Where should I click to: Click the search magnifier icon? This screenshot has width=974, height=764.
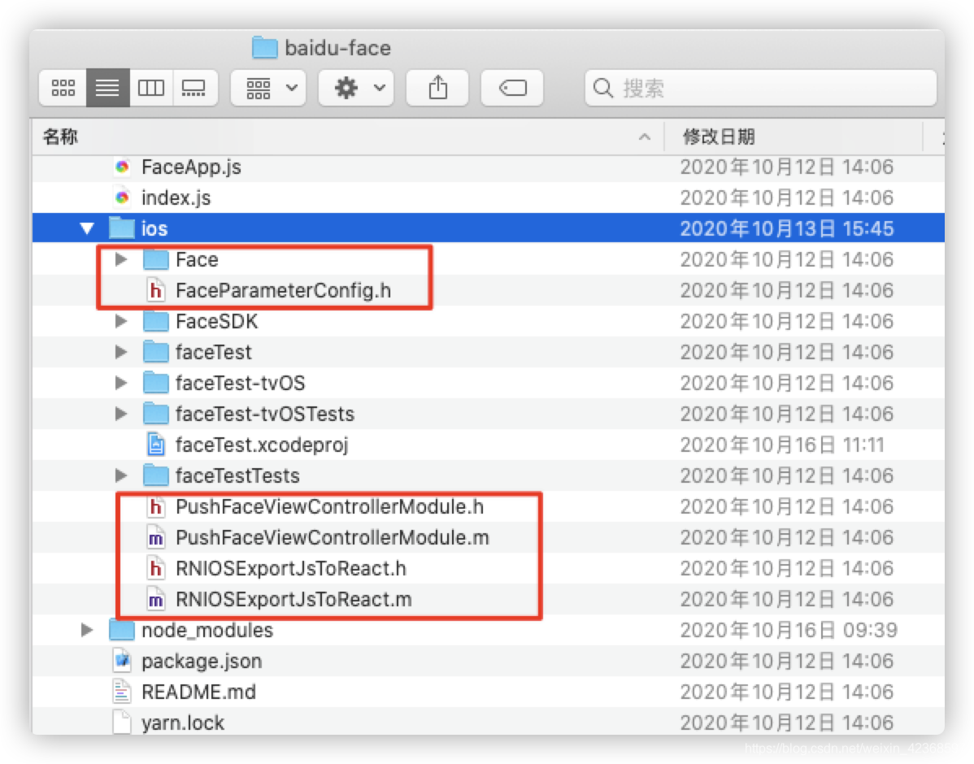click(x=602, y=88)
